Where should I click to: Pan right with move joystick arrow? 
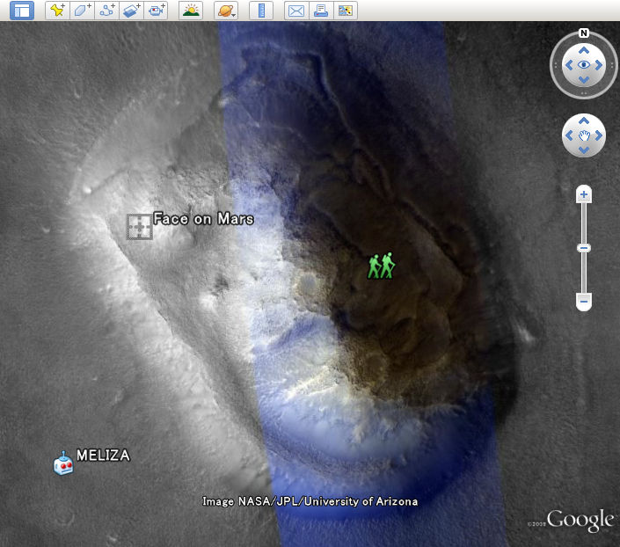(x=599, y=135)
